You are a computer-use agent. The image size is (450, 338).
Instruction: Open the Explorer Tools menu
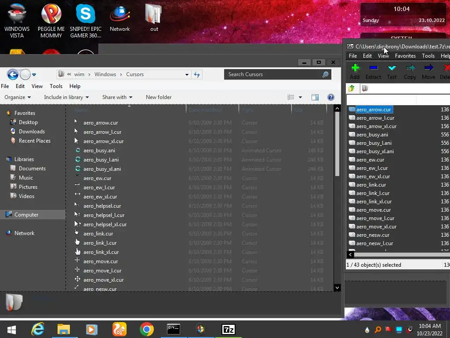(x=56, y=86)
